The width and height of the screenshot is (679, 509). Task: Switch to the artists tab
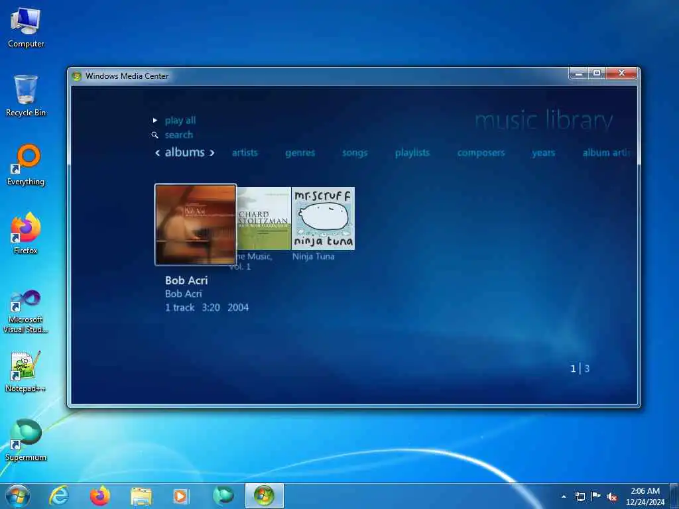(x=245, y=152)
